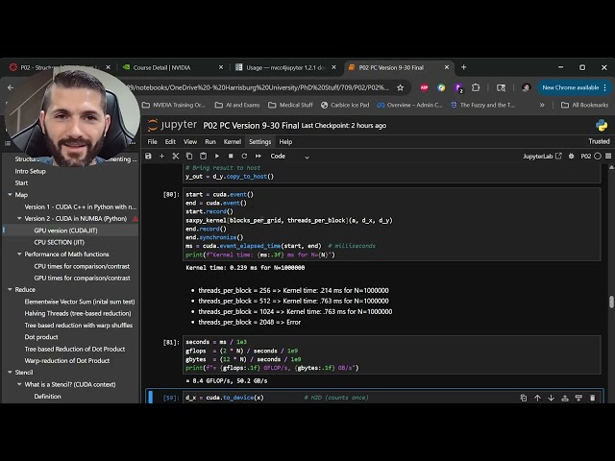
Task: Go to Warp-reduction of Dot Product heading
Action: [67, 361]
